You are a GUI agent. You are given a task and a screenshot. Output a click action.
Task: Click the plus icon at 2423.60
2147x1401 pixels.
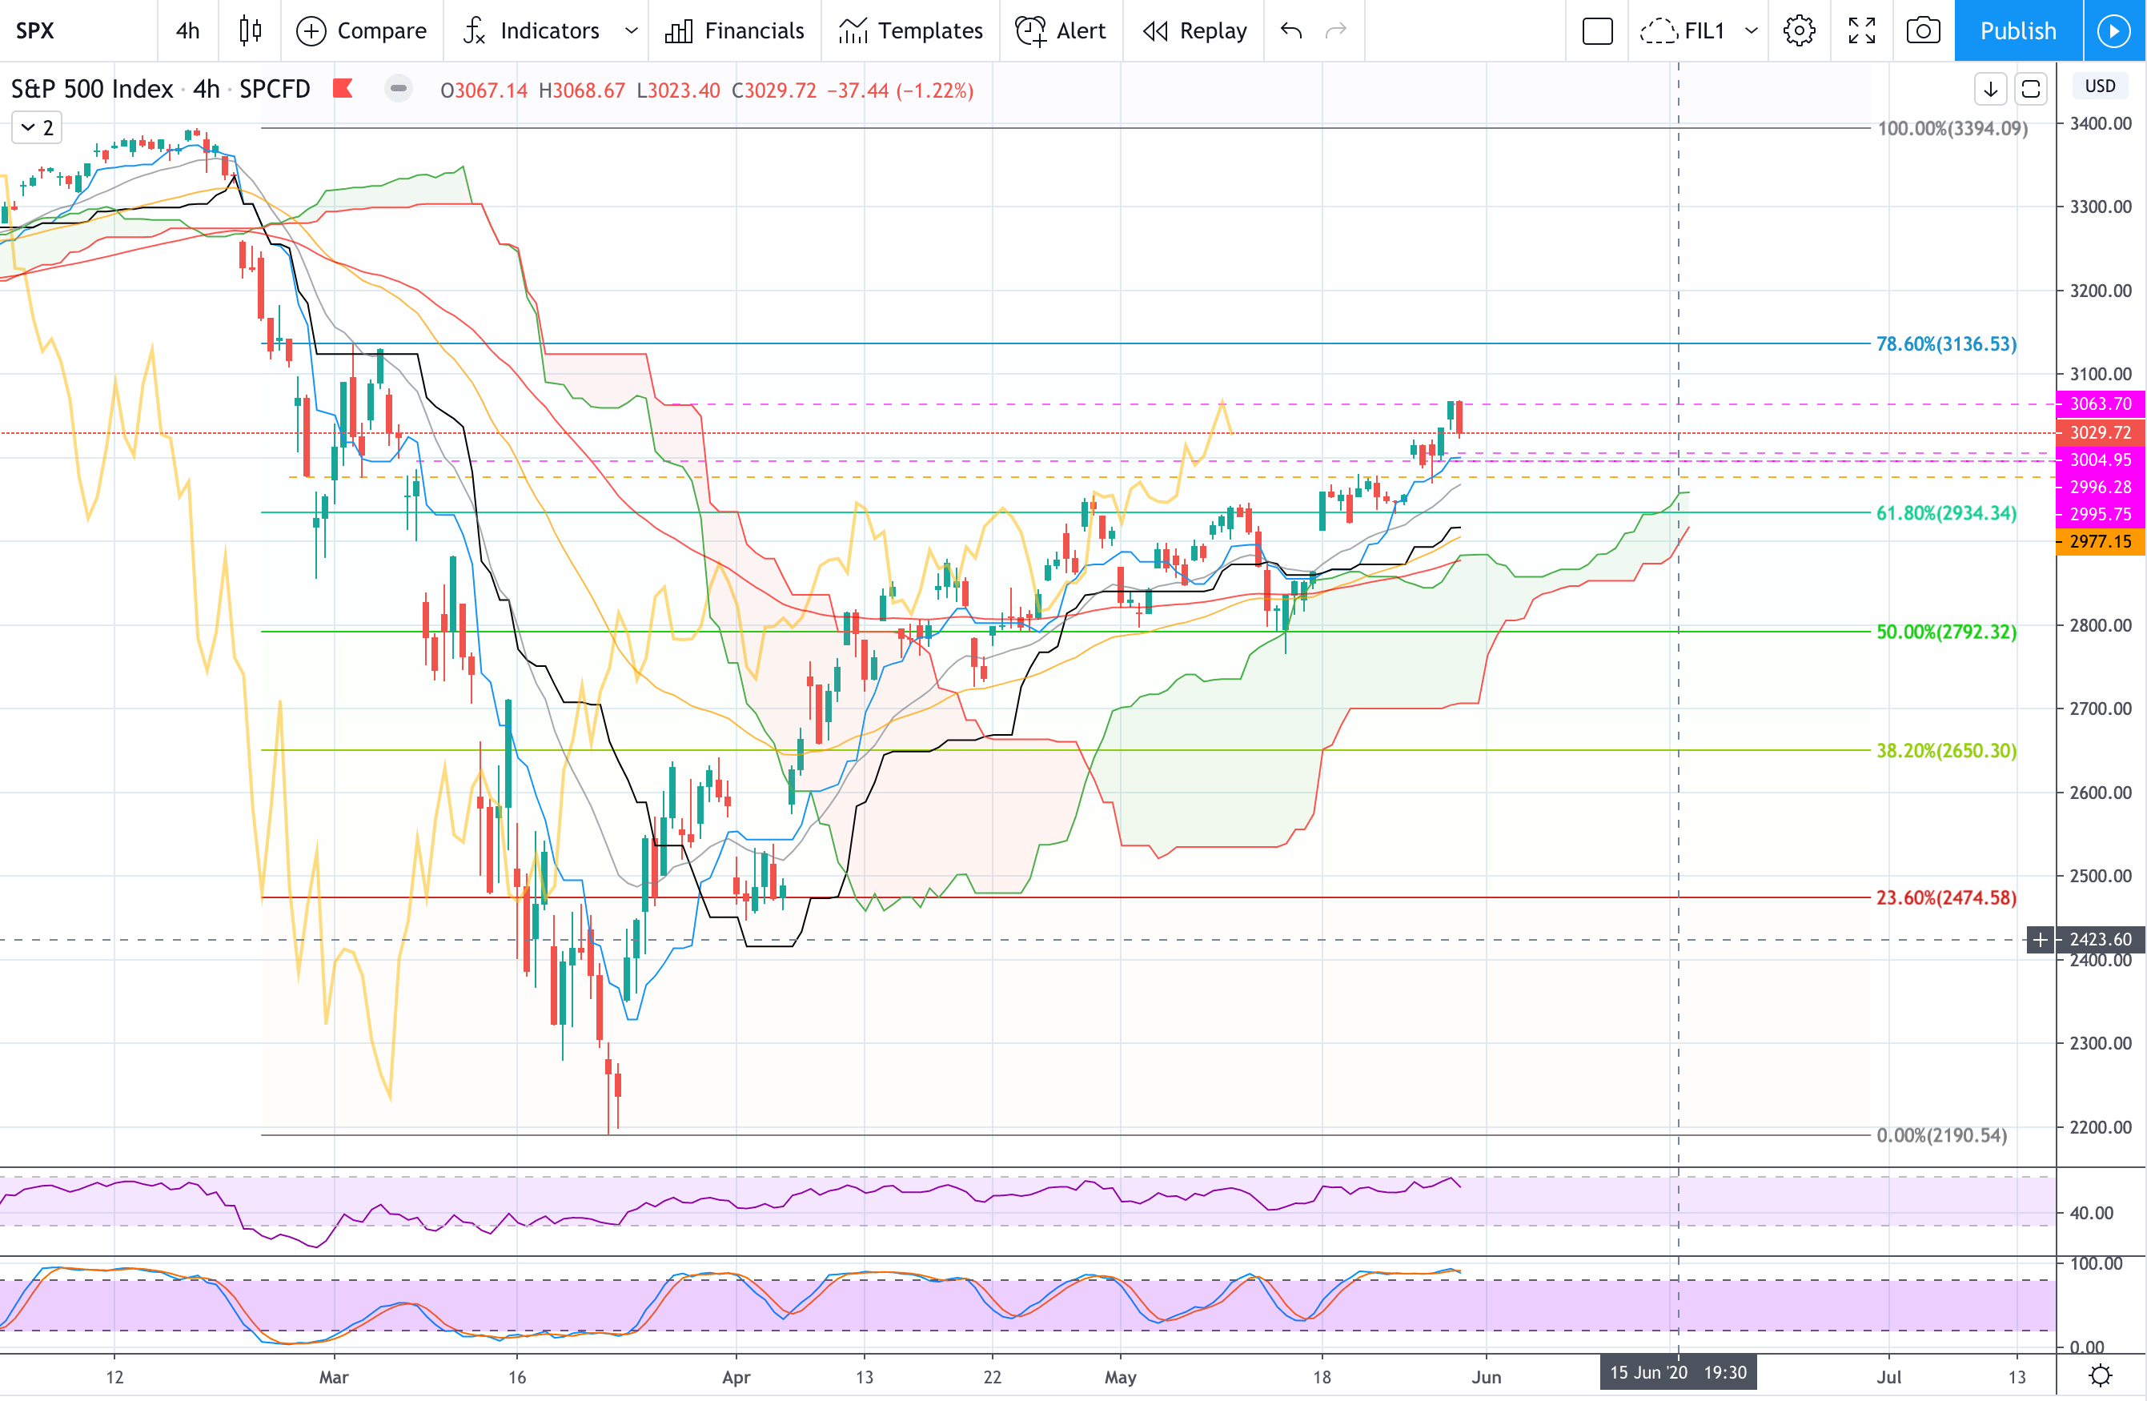(2041, 939)
